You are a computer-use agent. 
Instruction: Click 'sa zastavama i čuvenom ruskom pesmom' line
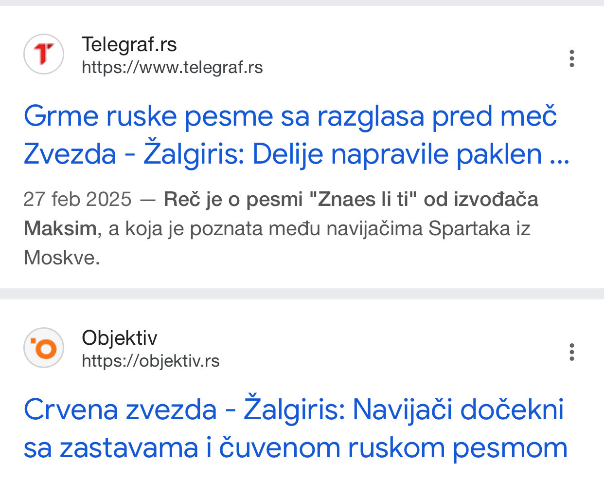[295, 448]
